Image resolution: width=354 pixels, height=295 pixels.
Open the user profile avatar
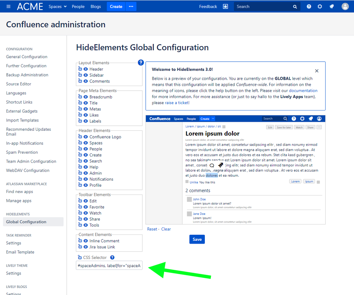(x=345, y=6)
